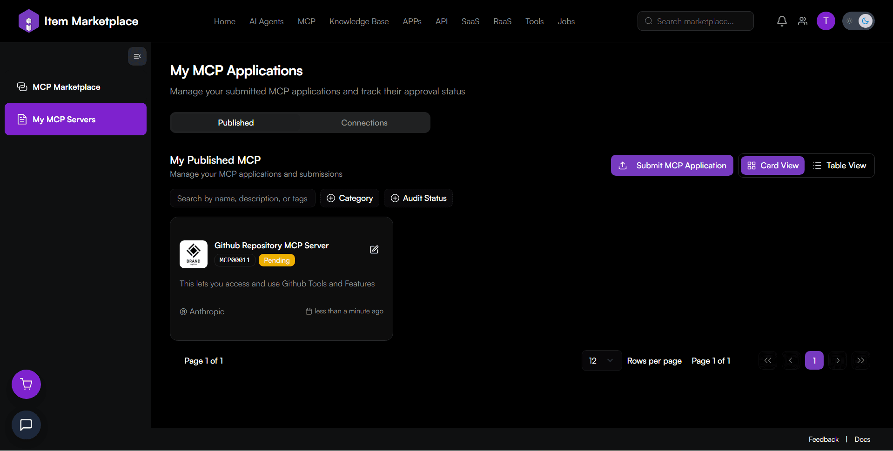The width and height of the screenshot is (893, 451).
Task: Open the chat support bubble
Action: (x=26, y=424)
